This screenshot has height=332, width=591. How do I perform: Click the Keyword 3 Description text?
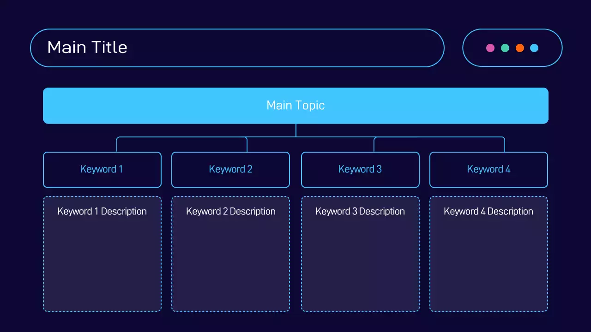coord(360,212)
